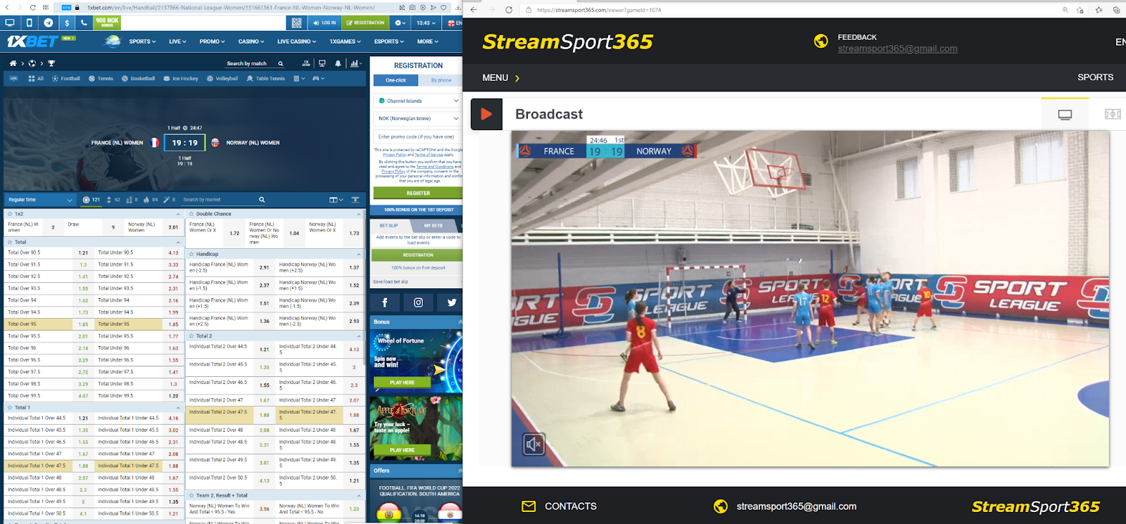The image size is (1126, 524).
Task: Click the monitor broadcast icon beside match search
Action: pyautogui.click(x=322, y=63)
